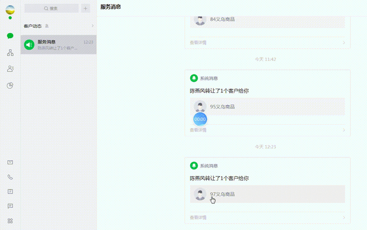Click the chevron in 97义乌商品's card
The width and height of the screenshot is (367, 230).
click(x=344, y=217)
